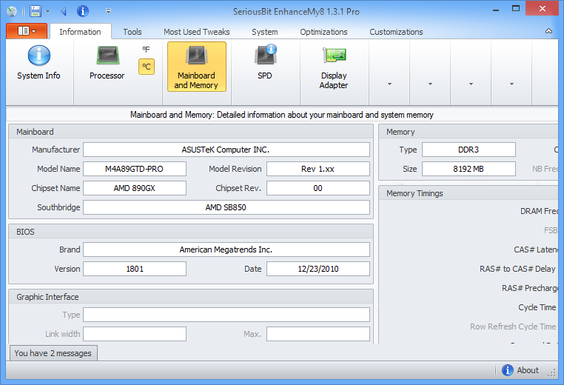Click the empty Max. link width field
Screen dimensions: 564x385
point(318,334)
